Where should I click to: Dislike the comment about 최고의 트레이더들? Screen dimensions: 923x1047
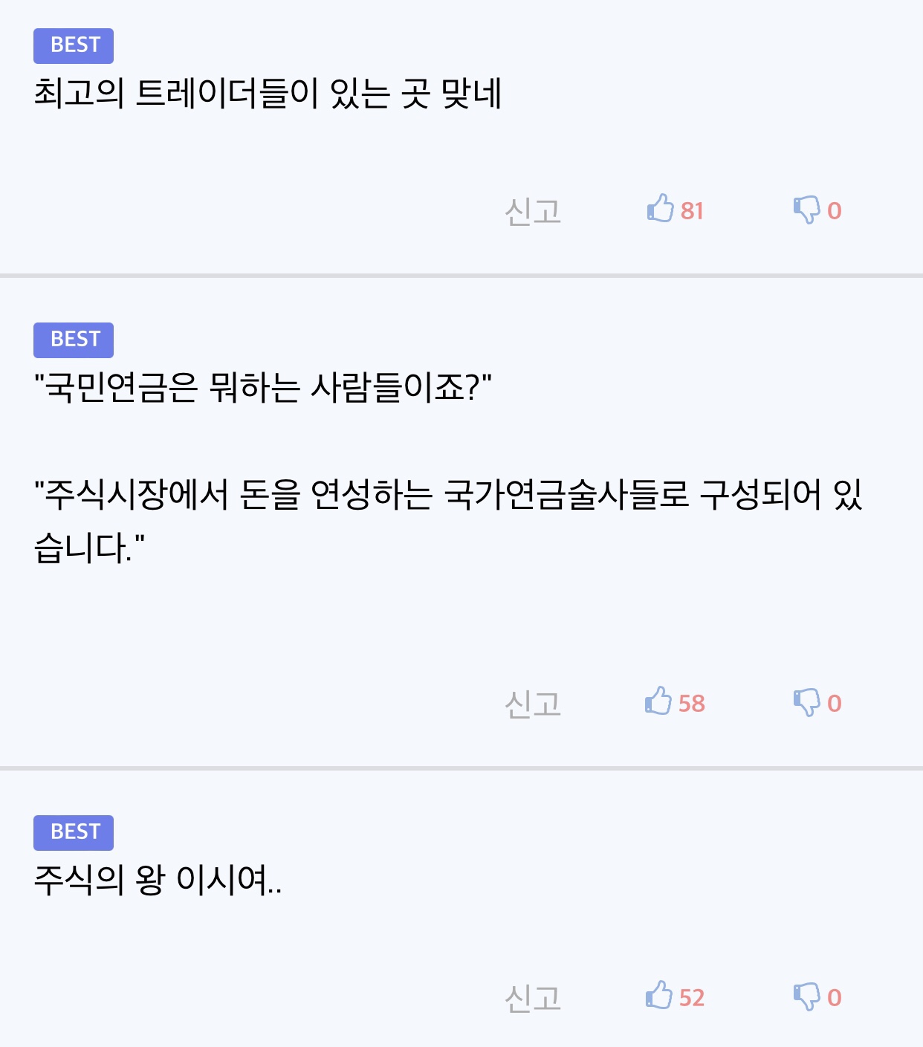(x=806, y=209)
